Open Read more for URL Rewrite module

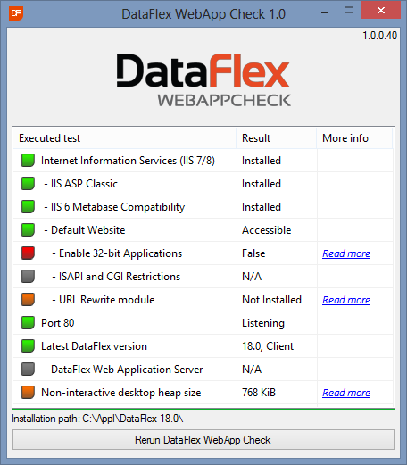coord(346,300)
